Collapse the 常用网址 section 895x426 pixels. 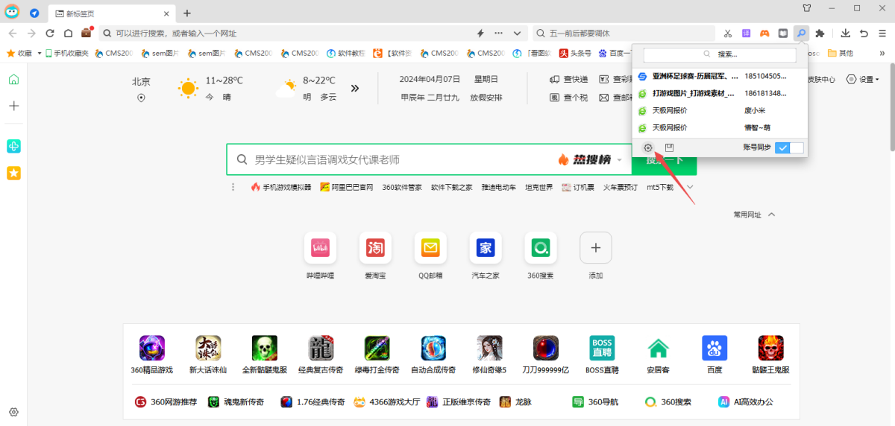pos(771,214)
